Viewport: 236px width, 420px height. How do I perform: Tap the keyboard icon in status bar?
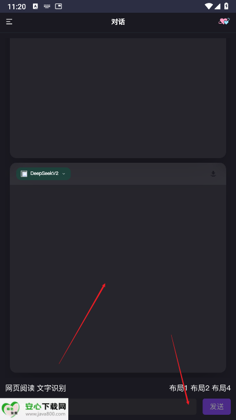[x=47, y=6]
